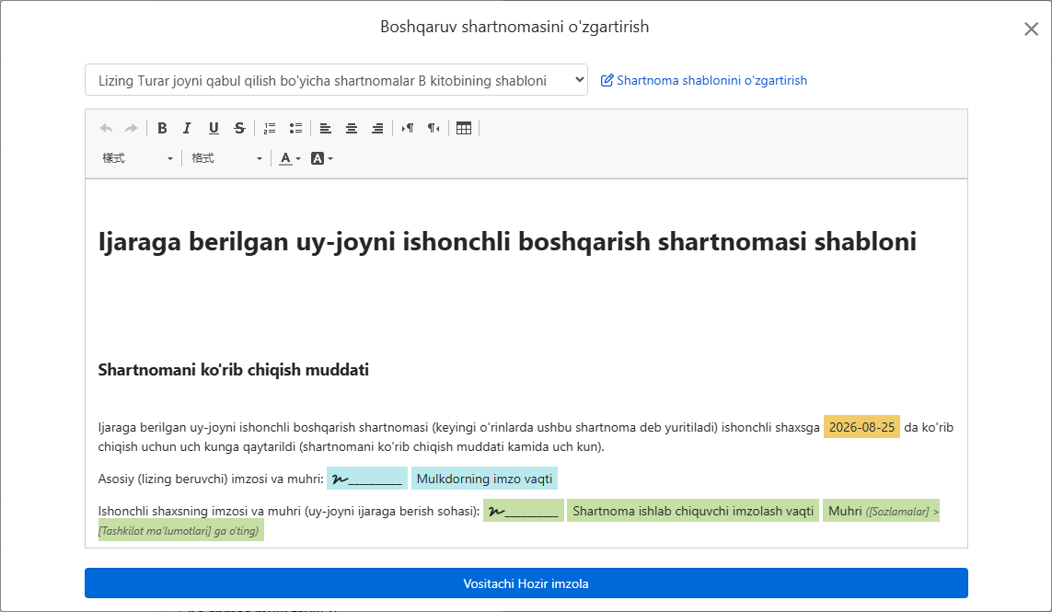Click the blue owner signature placeholder
The width and height of the screenshot is (1052, 612).
pyautogui.click(x=367, y=479)
